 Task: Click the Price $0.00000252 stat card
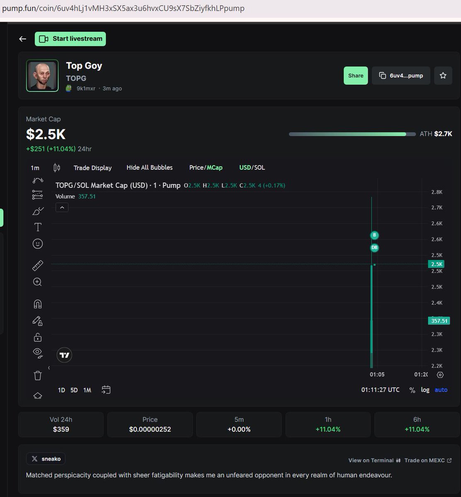pyautogui.click(x=150, y=425)
